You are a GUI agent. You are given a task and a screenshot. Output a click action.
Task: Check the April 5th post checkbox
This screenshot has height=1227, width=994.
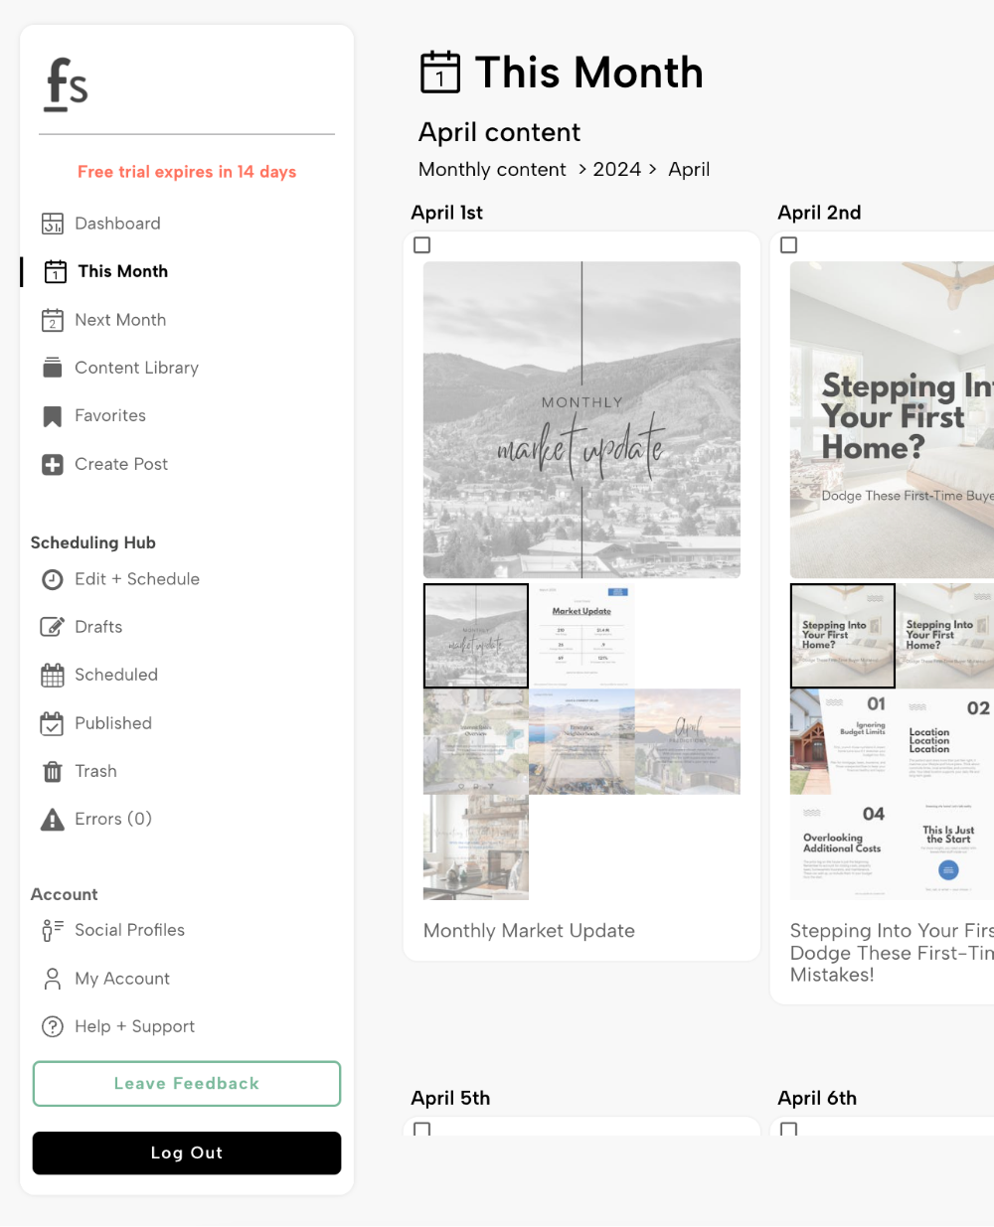(422, 1129)
